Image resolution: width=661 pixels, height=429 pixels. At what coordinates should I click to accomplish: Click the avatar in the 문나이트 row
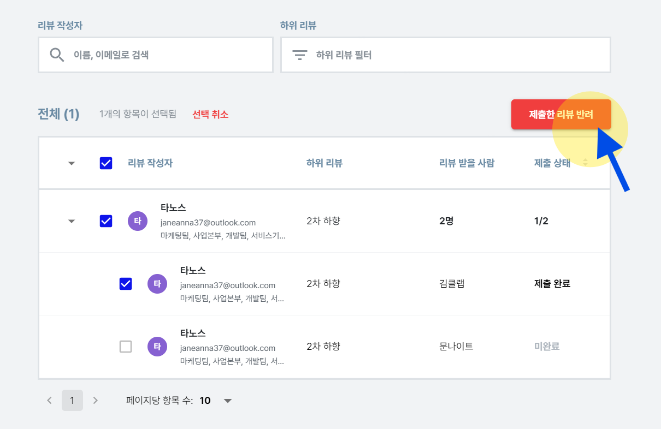[157, 347]
